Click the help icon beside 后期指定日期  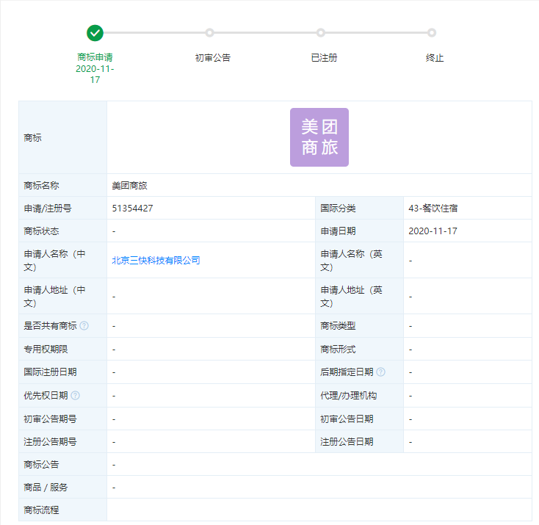[380, 372]
